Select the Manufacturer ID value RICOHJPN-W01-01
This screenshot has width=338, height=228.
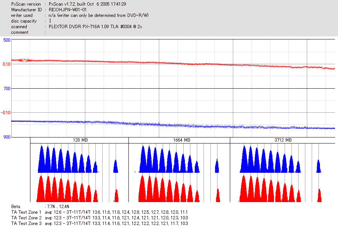pyautogui.click(x=68, y=10)
